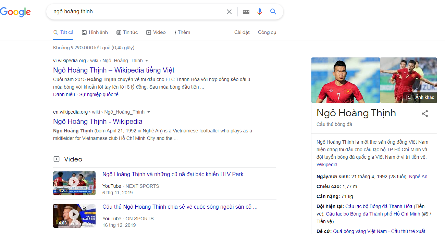Click the Chiều cao 1,77 m row

click(x=337, y=186)
